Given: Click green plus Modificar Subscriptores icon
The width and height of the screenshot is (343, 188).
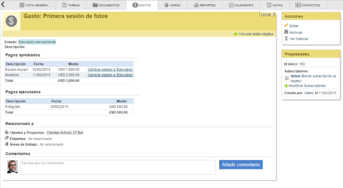Looking at the screenshot, I should [x=286, y=86].
